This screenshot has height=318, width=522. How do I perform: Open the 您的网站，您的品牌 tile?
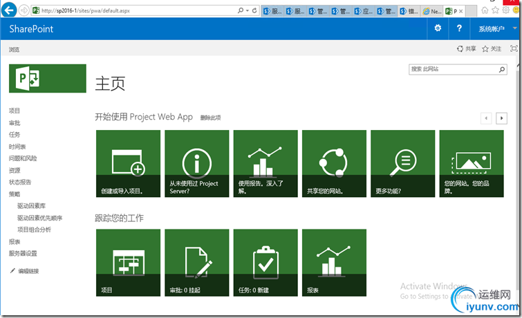click(472, 164)
